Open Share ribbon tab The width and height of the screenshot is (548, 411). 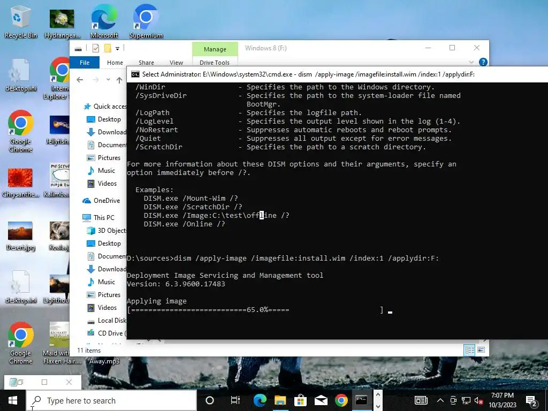[146, 63]
